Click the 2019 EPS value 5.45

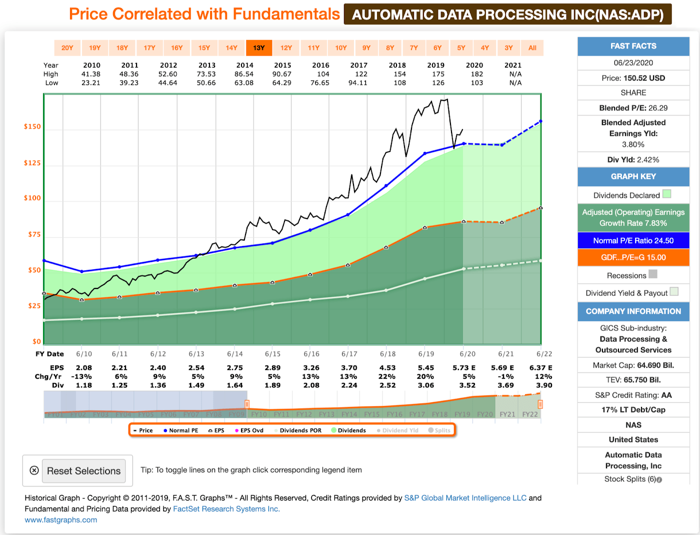426,367
